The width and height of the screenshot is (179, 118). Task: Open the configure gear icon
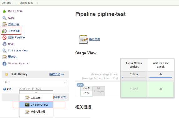pyautogui.click(x=4, y=44)
